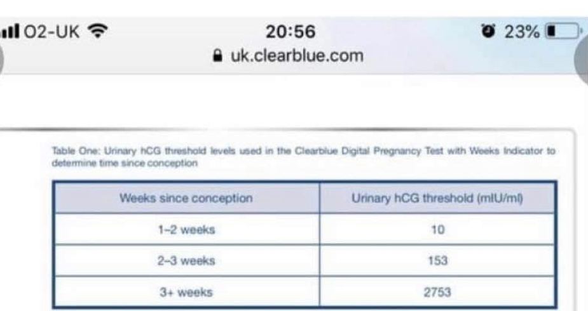Select the 3+ weeks table cell
The image size is (588, 311).
pos(186,293)
